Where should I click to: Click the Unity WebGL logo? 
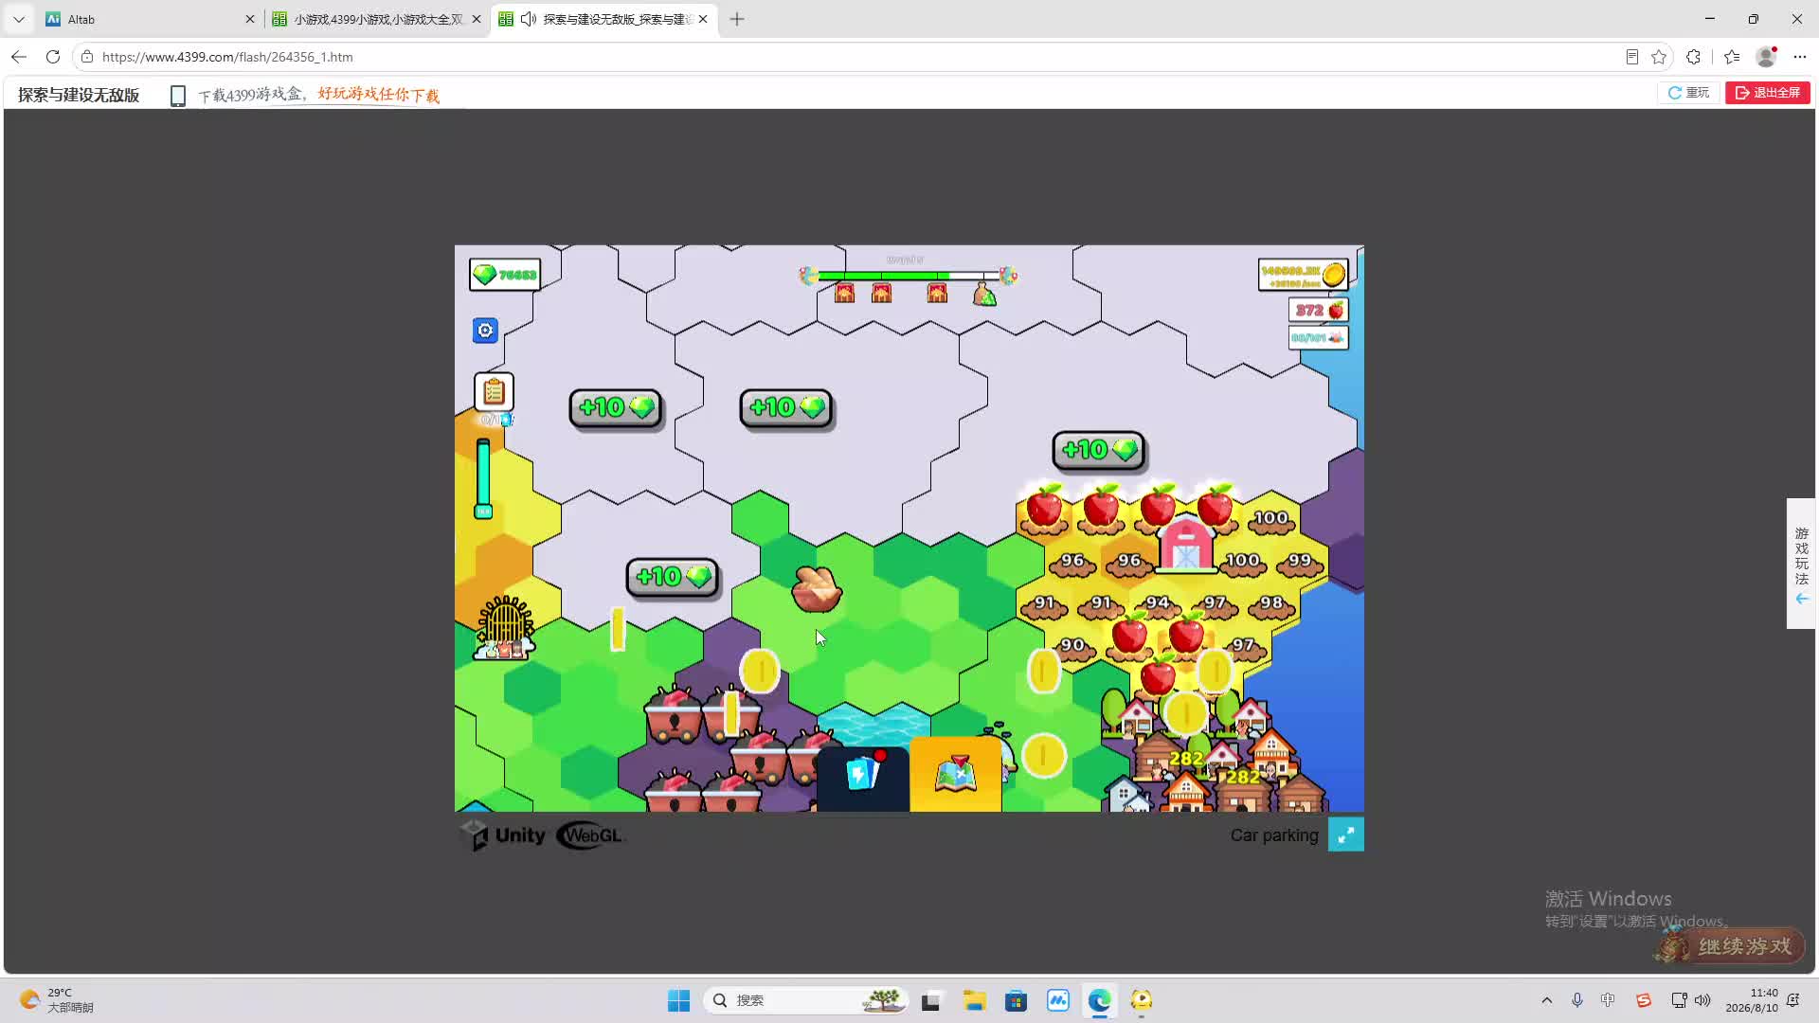[x=543, y=835]
